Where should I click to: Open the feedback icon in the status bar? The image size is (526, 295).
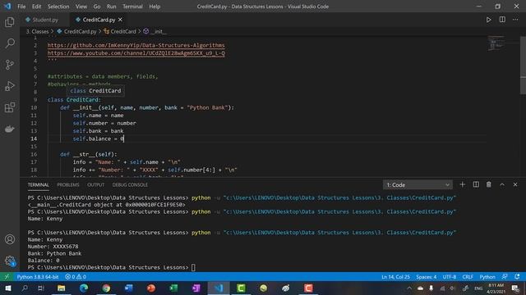click(505, 277)
